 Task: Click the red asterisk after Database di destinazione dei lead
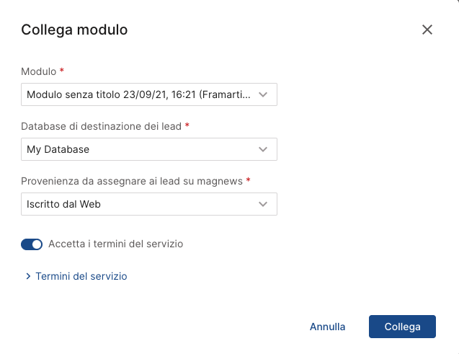tap(187, 125)
